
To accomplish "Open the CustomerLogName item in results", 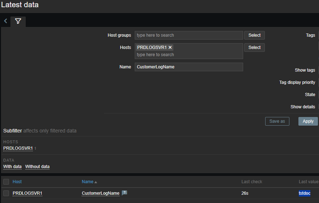I will tap(100, 193).
